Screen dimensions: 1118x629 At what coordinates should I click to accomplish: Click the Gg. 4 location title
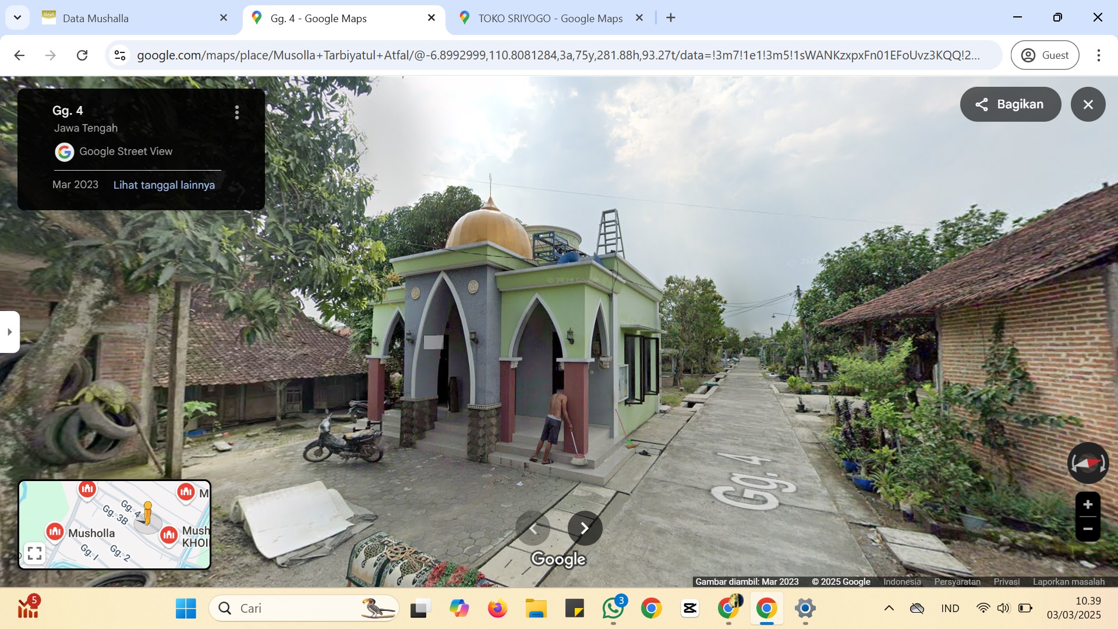tap(68, 111)
